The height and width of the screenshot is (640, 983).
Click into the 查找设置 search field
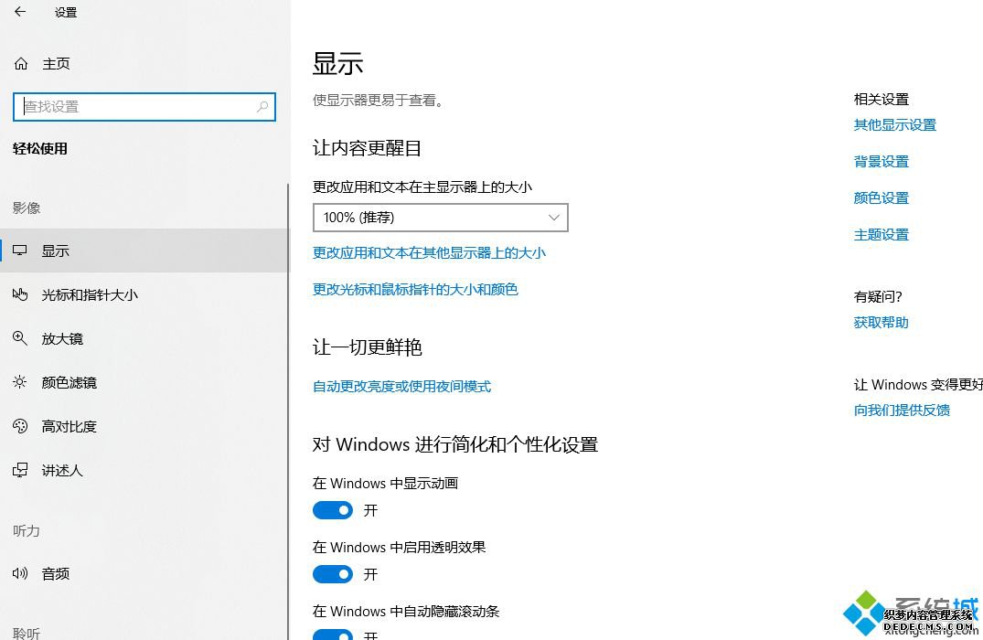click(x=144, y=107)
